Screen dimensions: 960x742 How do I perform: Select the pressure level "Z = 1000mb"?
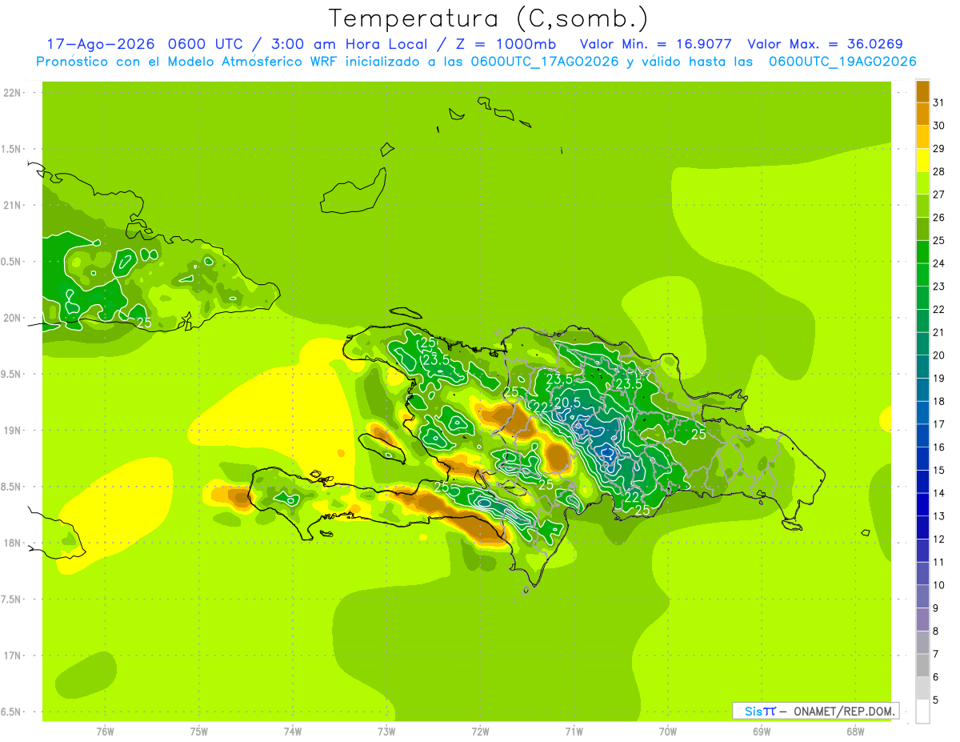coord(506,44)
